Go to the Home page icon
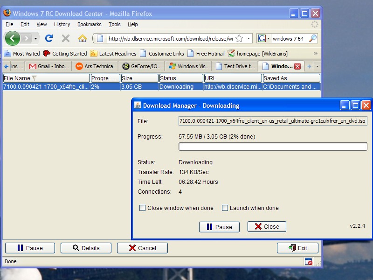 tap(83, 38)
